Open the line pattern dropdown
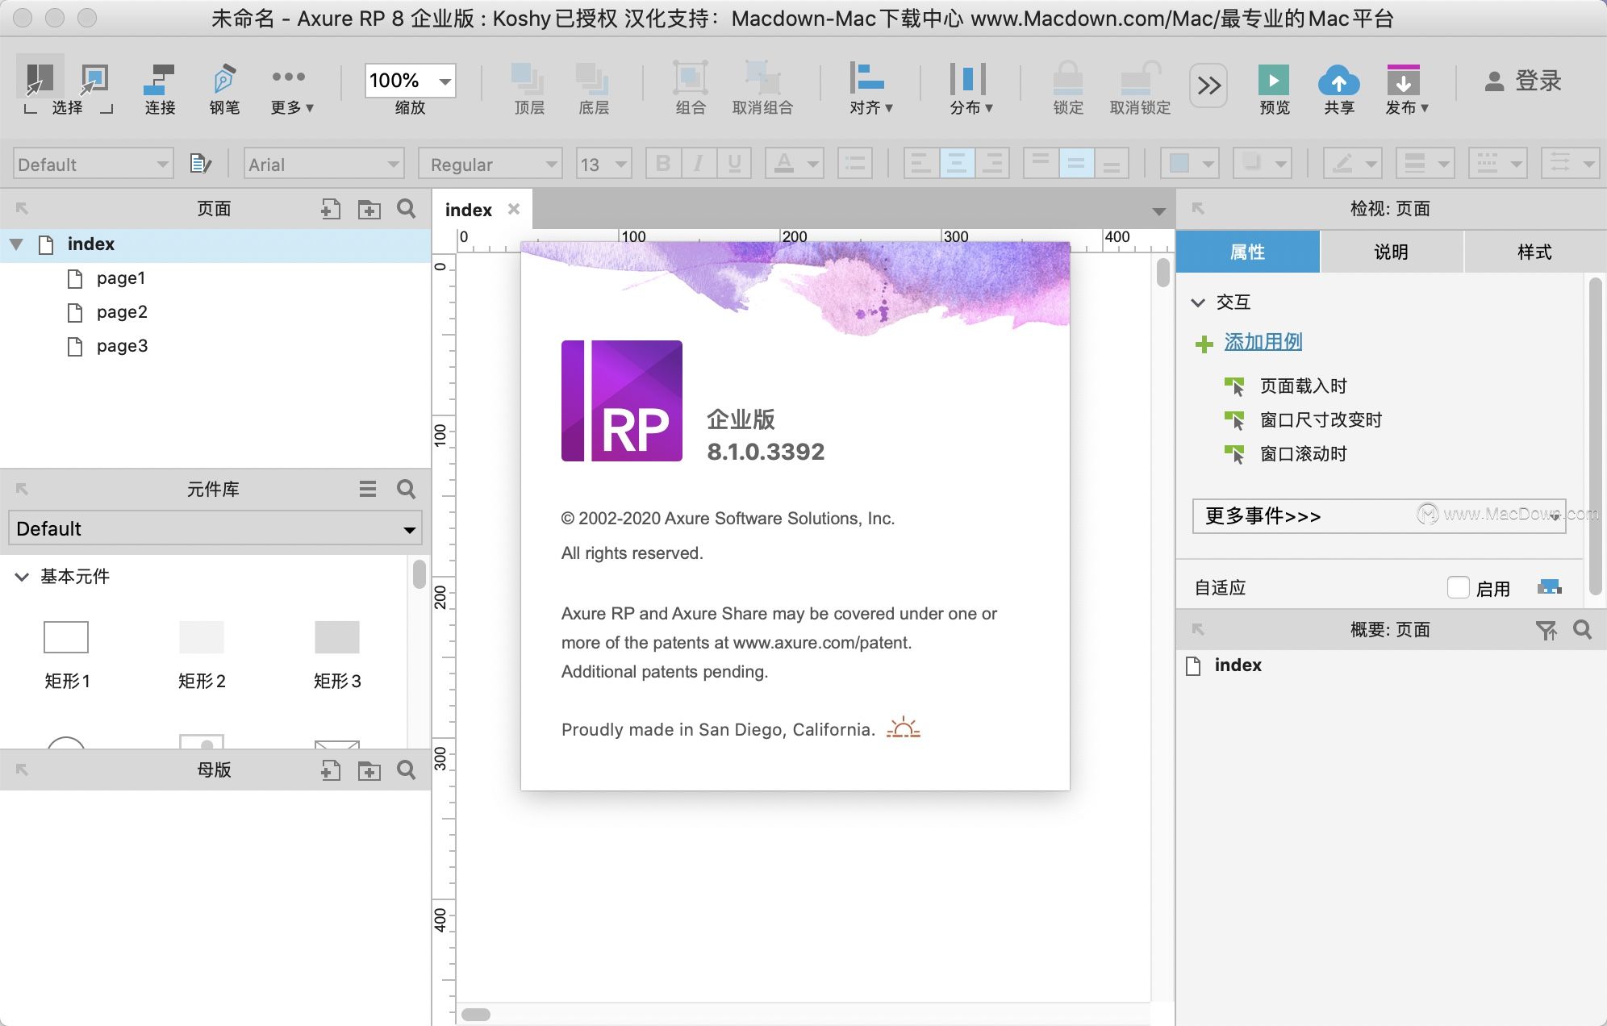This screenshot has height=1026, width=1607. tap(1497, 164)
